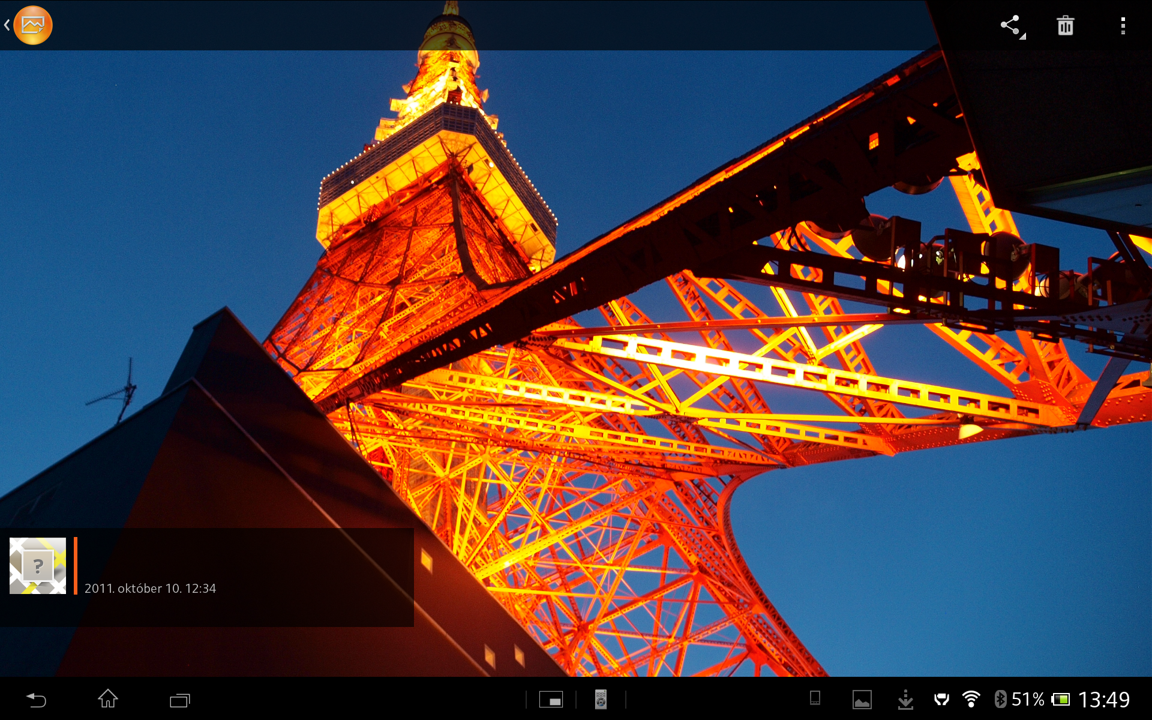1152x720 pixels.
Task: Open the share menu
Action: 1011,26
